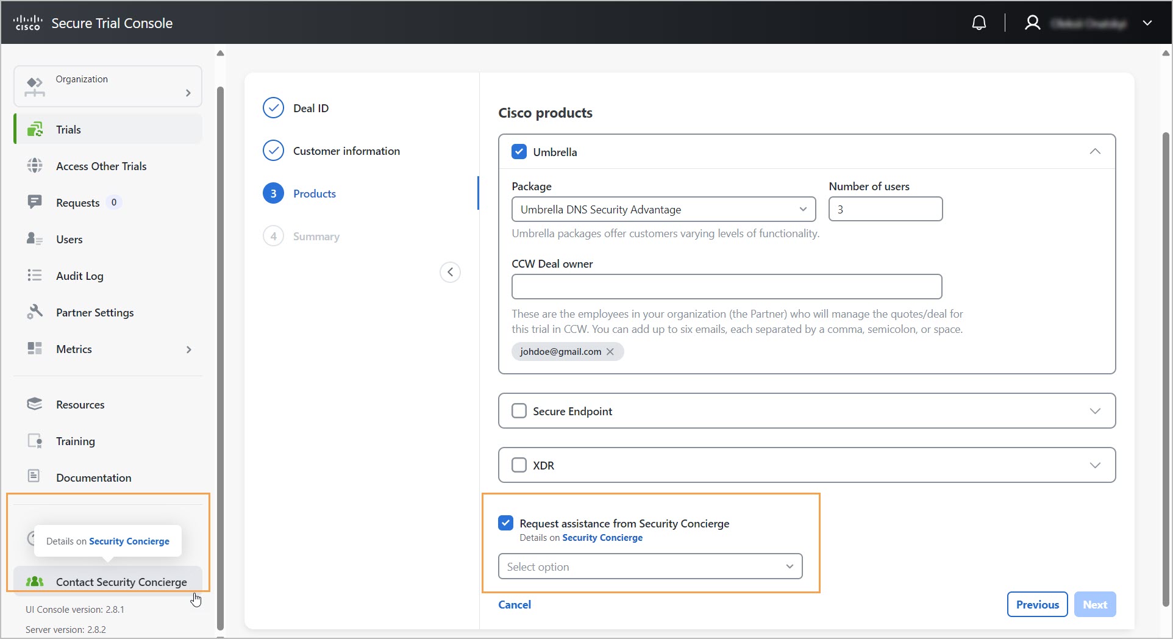
Task: Open the Users page
Action: (69, 239)
